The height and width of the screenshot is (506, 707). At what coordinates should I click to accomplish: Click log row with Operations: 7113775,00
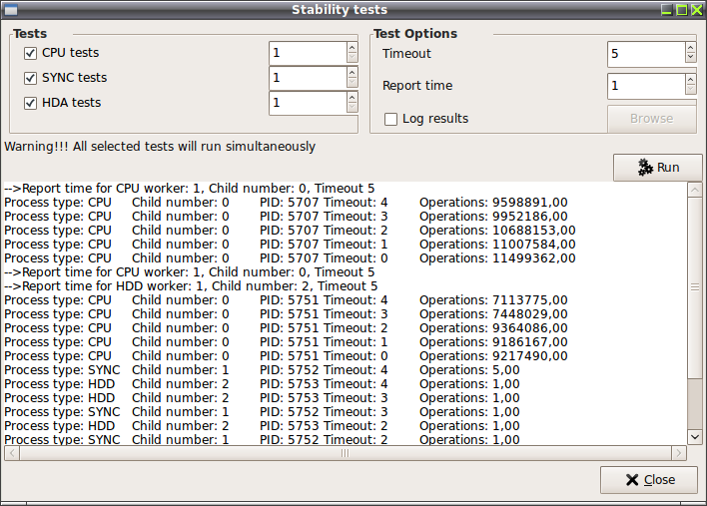point(286,300)
